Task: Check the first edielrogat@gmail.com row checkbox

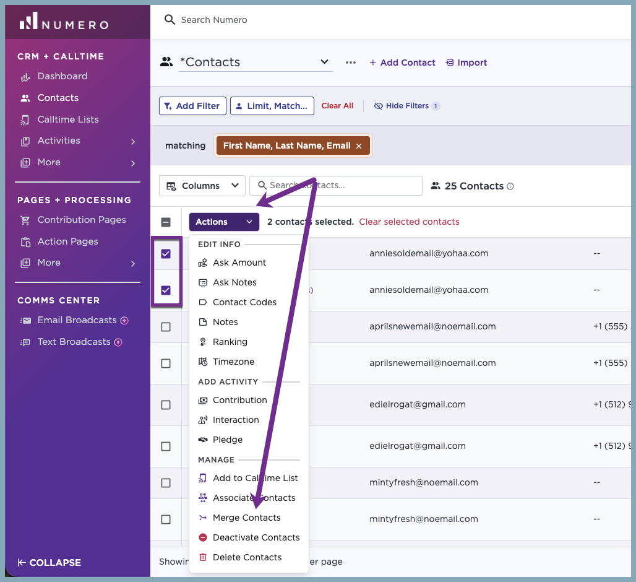Action: pyautogui.click(x=166, y=405)
